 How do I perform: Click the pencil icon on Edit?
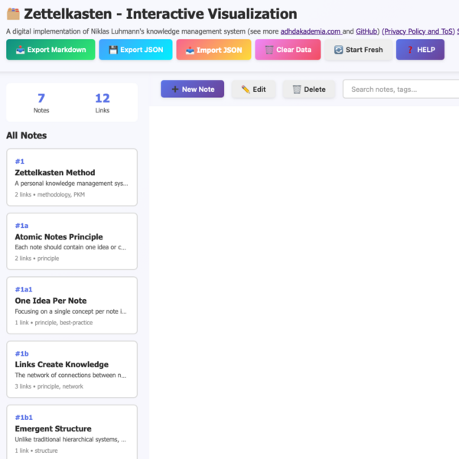(246, 89)
